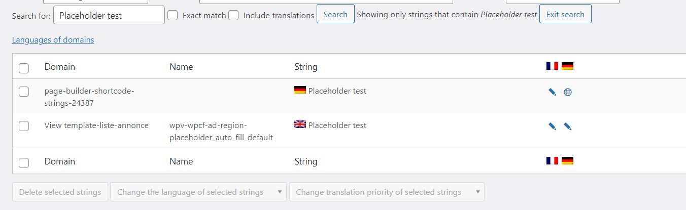Viewport: 686px width, 210px height.
Task: Click Delete selected strings button
Action: click(x=60, y=192)
